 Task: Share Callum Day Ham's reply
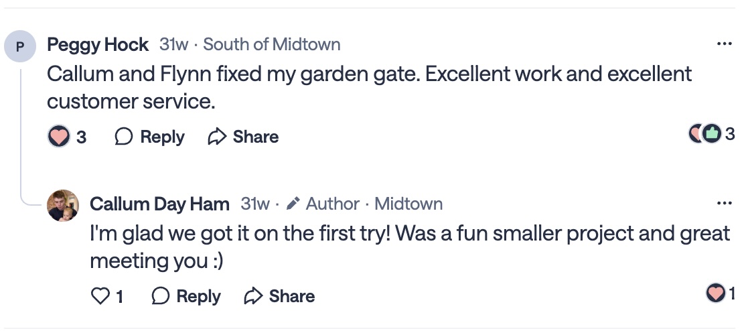(x=279, y=296)
